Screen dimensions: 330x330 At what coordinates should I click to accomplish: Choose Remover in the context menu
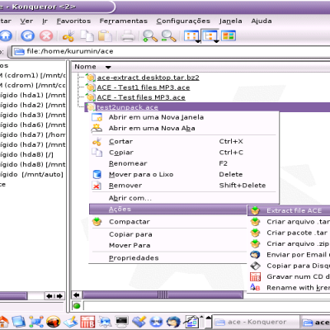[x=184, y=186]
